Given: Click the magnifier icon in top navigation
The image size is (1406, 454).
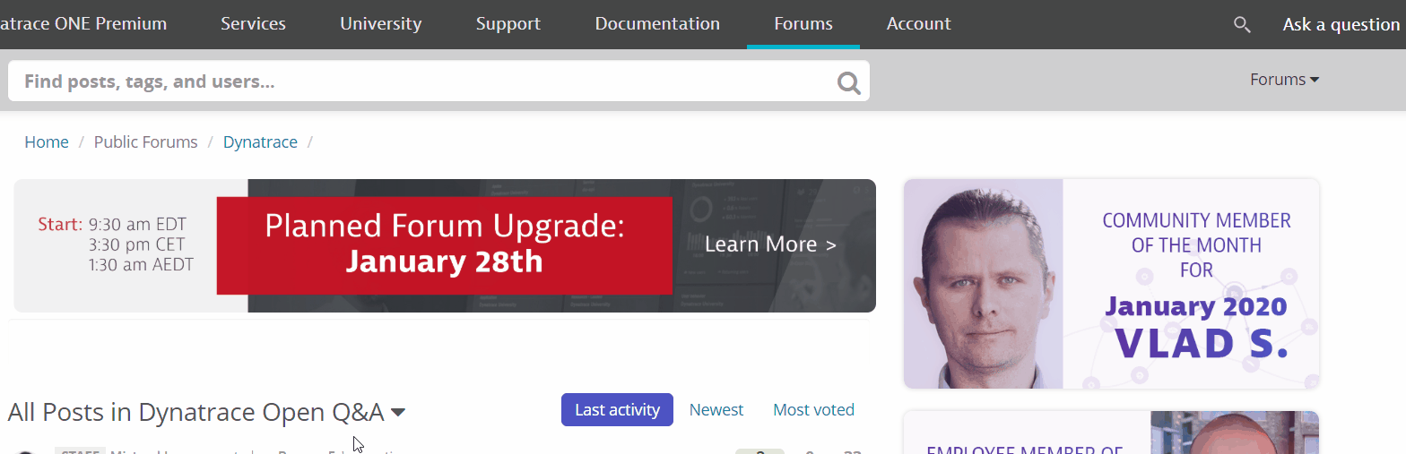Looking at the screenshot, I should 1242,25.
